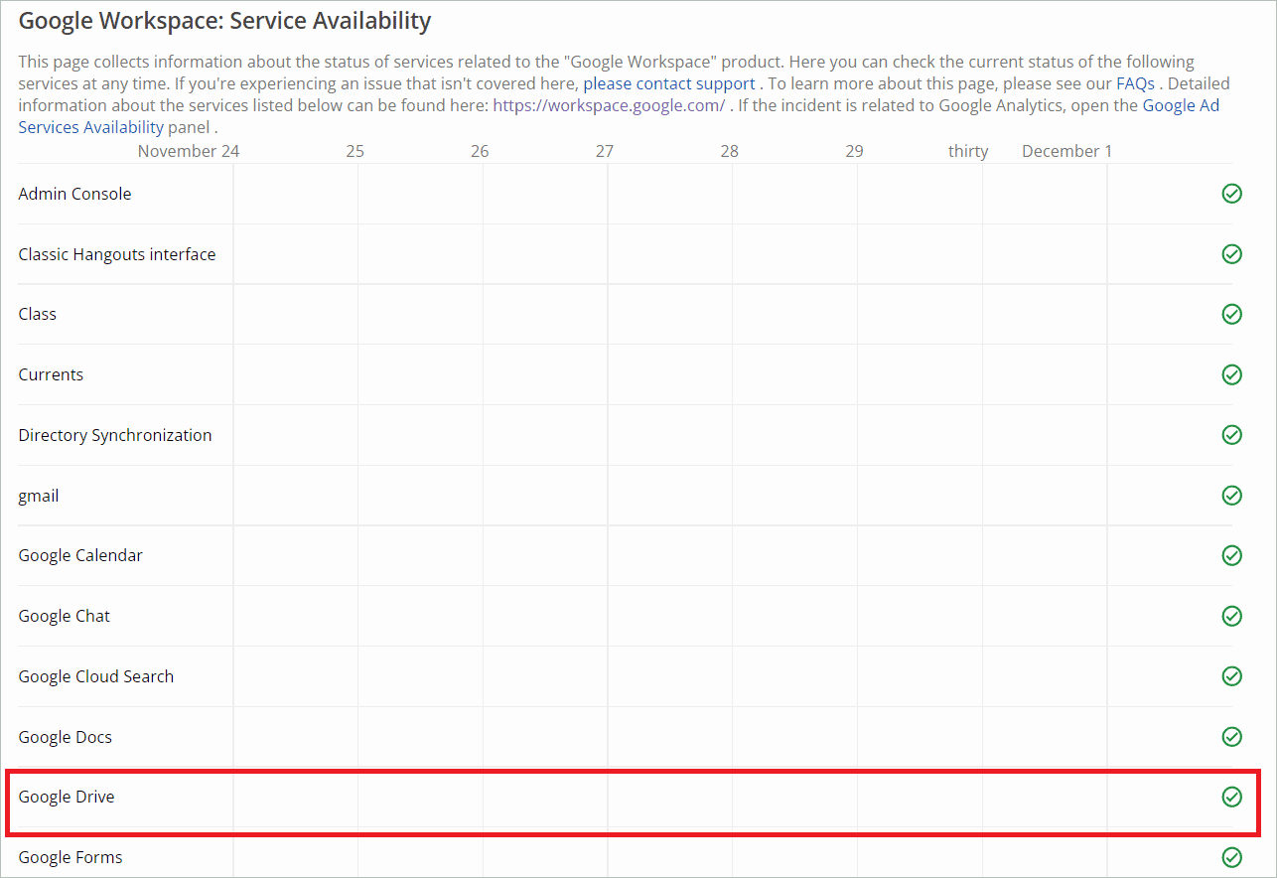The image size is (1277, 878).
Task: Click the Google Forms status checkmark
Action: pyautogui.click(x=1231, y=857)
